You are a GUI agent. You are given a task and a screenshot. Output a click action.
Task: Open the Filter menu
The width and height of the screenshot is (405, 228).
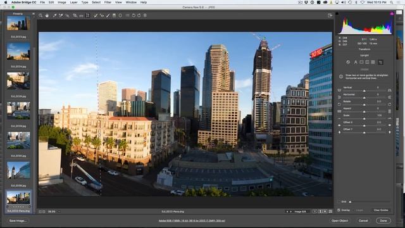point(108,3)
